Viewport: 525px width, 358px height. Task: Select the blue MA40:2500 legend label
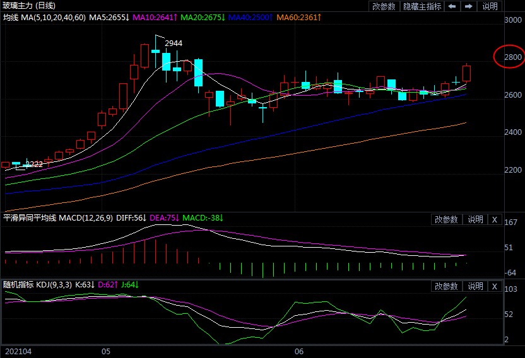tap(244, 18)
